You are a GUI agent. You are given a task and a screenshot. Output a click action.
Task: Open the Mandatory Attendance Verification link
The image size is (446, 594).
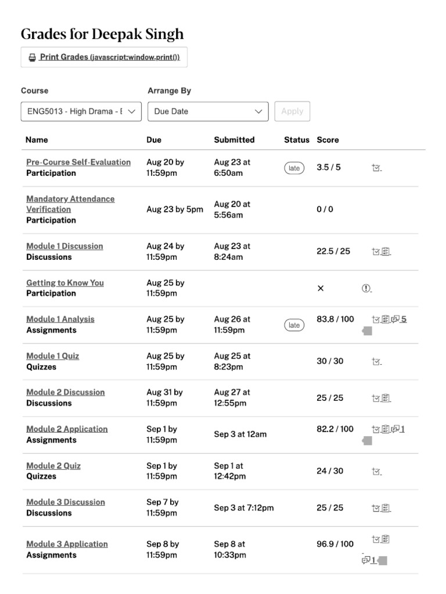click(70, 204)
